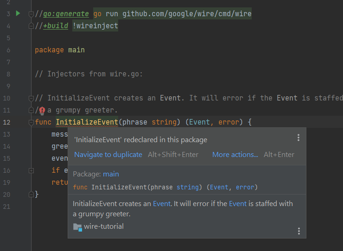The height and width of the screenshot is (251, 343).
Task: Click line number 3 in gutter
Action: [x=8, y=14]
